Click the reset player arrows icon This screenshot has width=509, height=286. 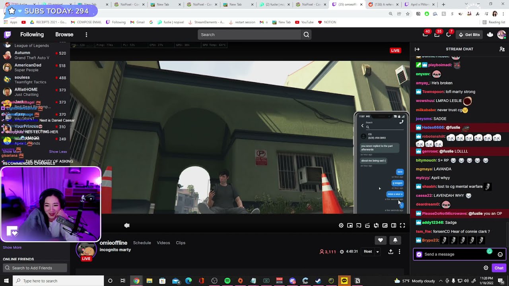tap(376, 226)
